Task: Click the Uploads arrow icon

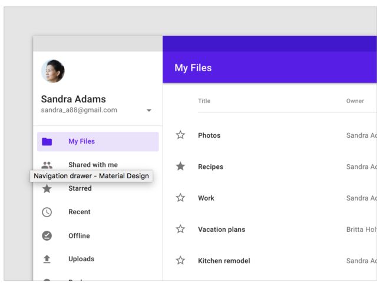Action: coord(47,259)
